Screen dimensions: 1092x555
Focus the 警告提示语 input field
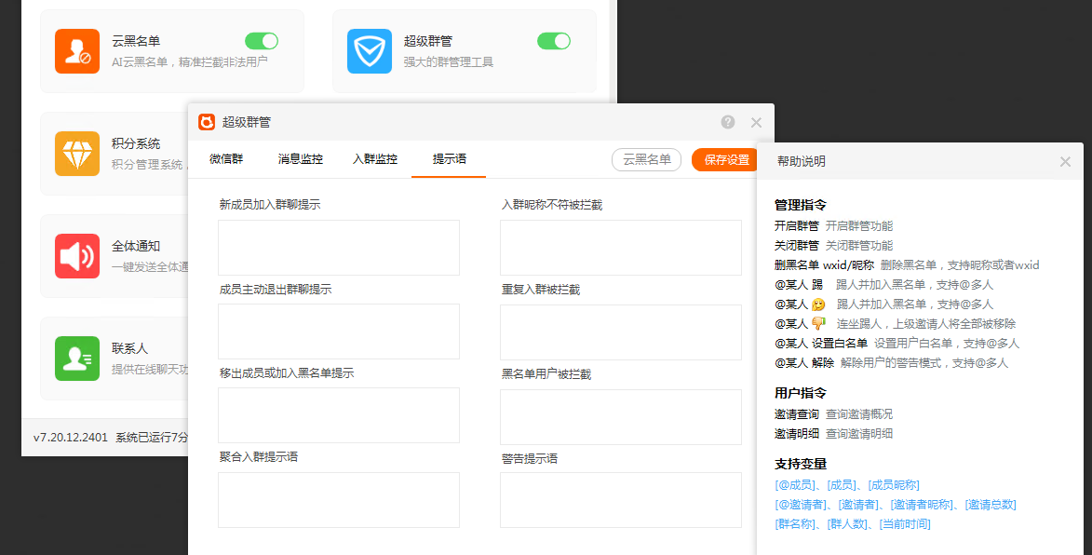click(620, 500)
